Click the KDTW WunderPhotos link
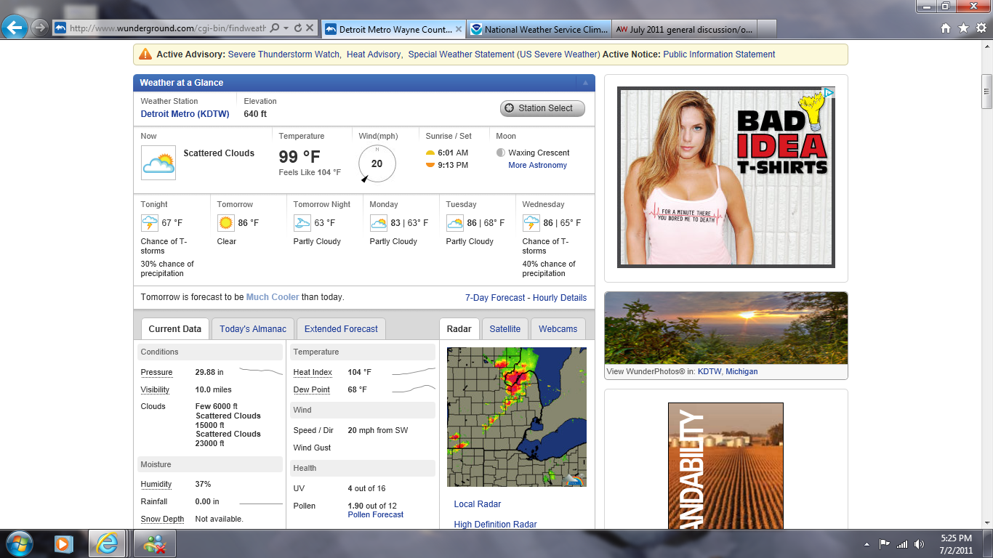The width and height of the screenshot is (993, 558). click(x=709, y=371)
